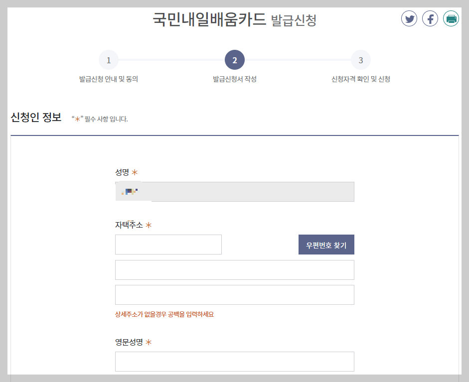Viewport: 469px width, 382px height.
Task: Select step 1 circle for 발급신청 안내 및 동의
Action: pos(109,60)
